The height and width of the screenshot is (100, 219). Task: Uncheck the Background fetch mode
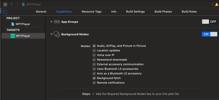pyautogui.click(x=94, y=78)
